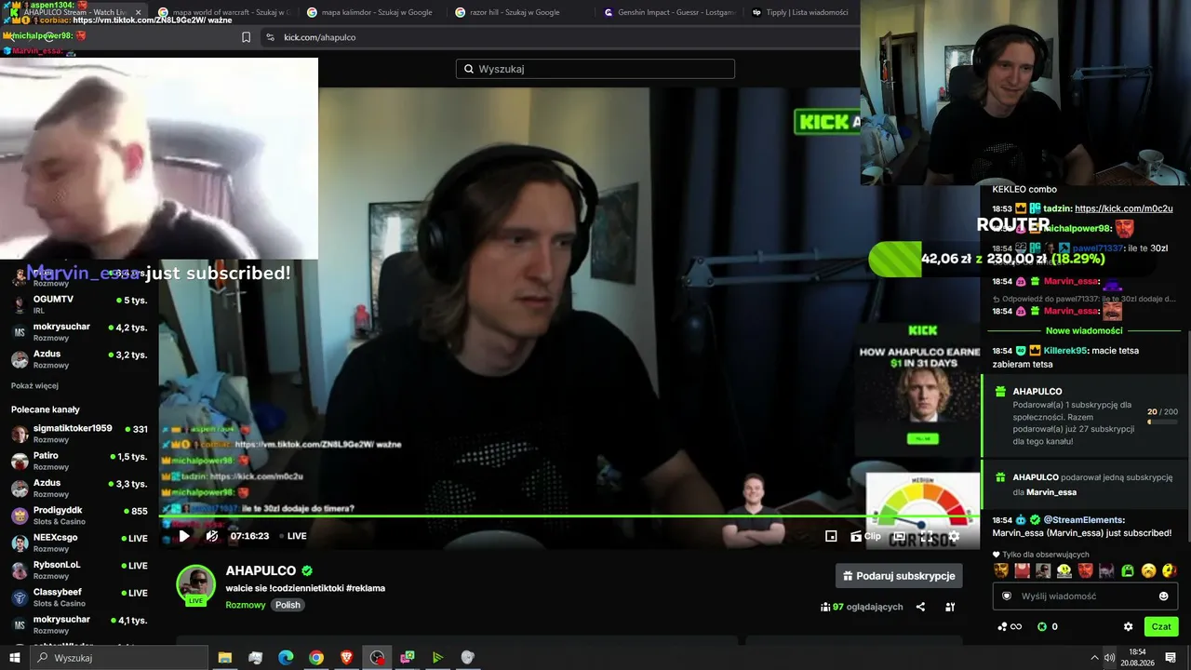Switch to the mapa kalimdor tab

point(372,12)
